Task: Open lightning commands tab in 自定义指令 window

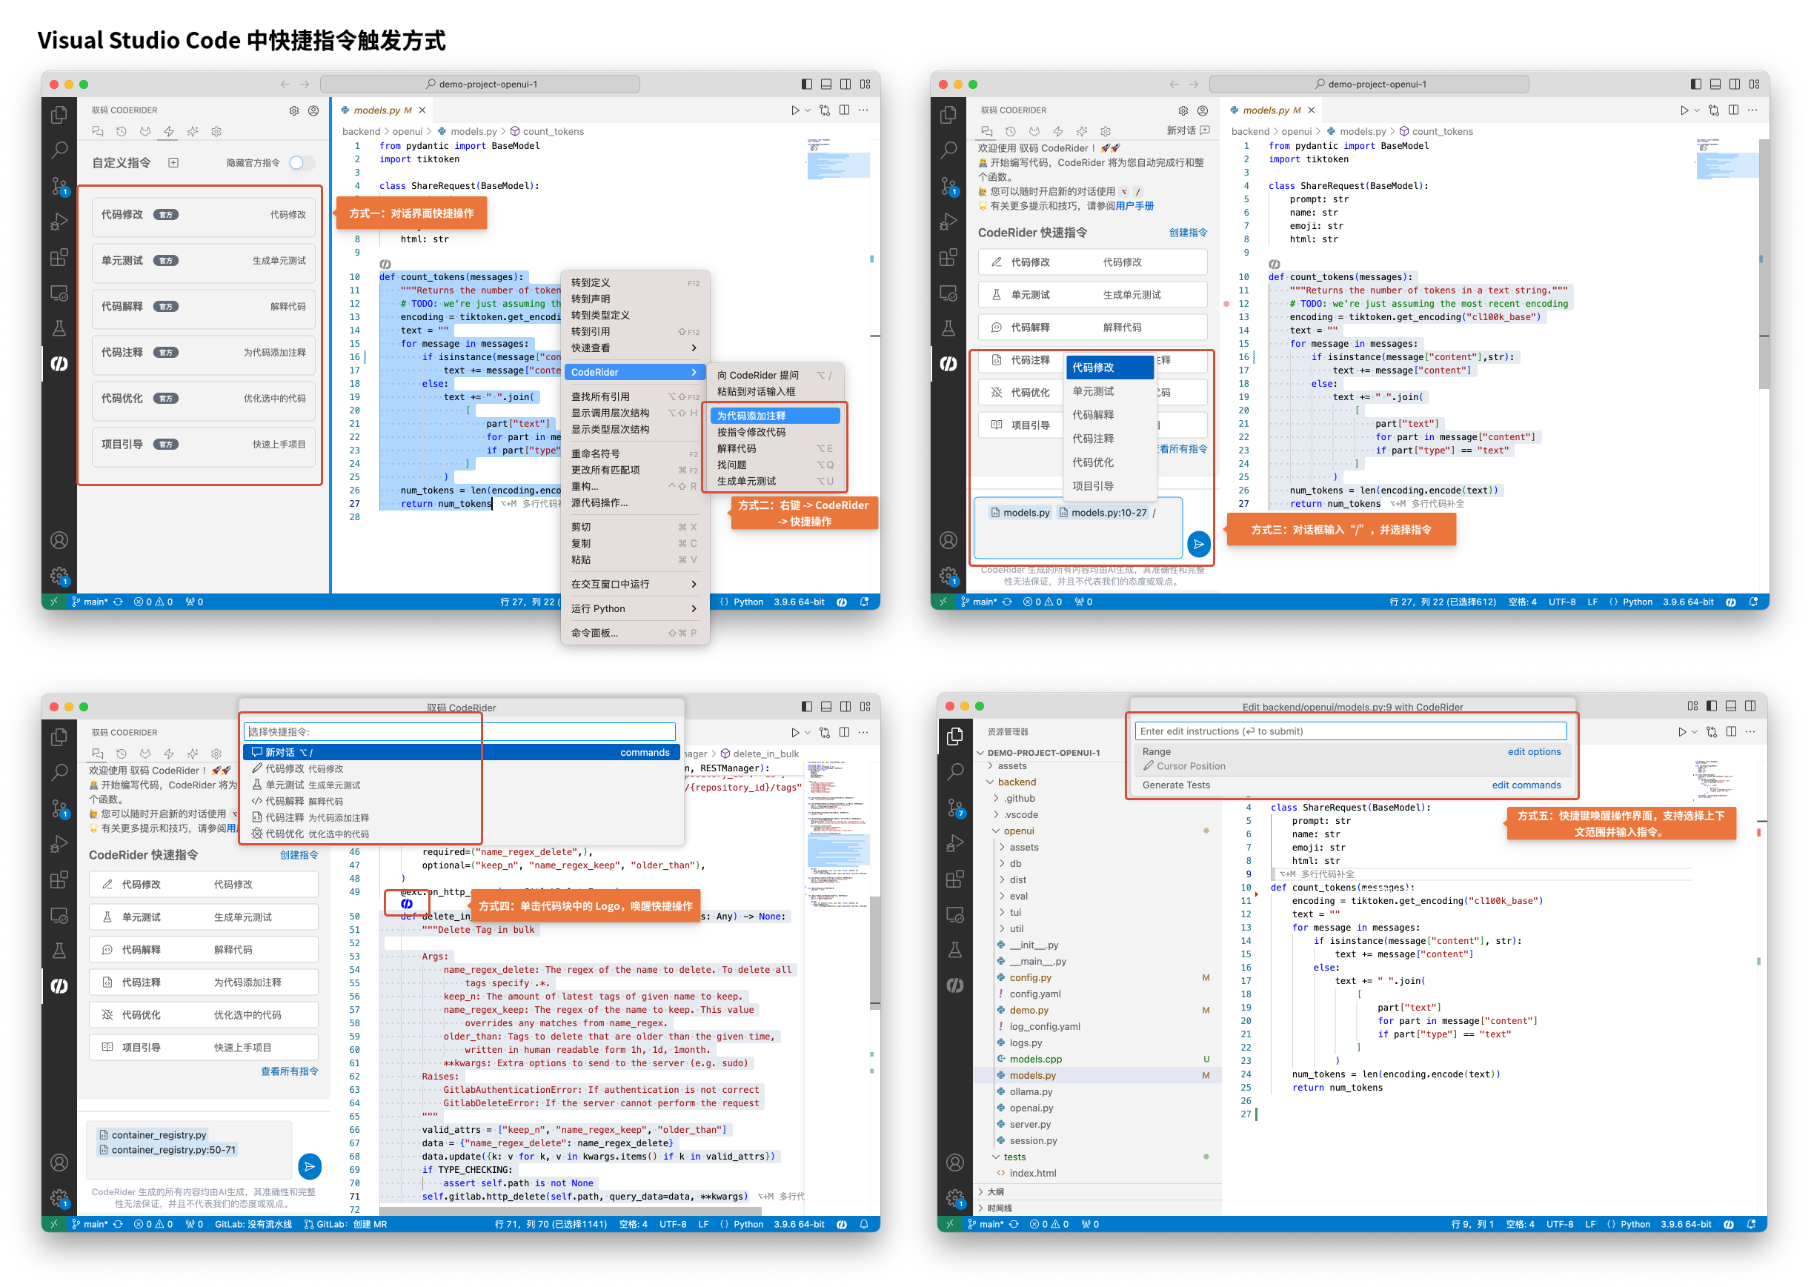Action: click(x=169, y=132)
